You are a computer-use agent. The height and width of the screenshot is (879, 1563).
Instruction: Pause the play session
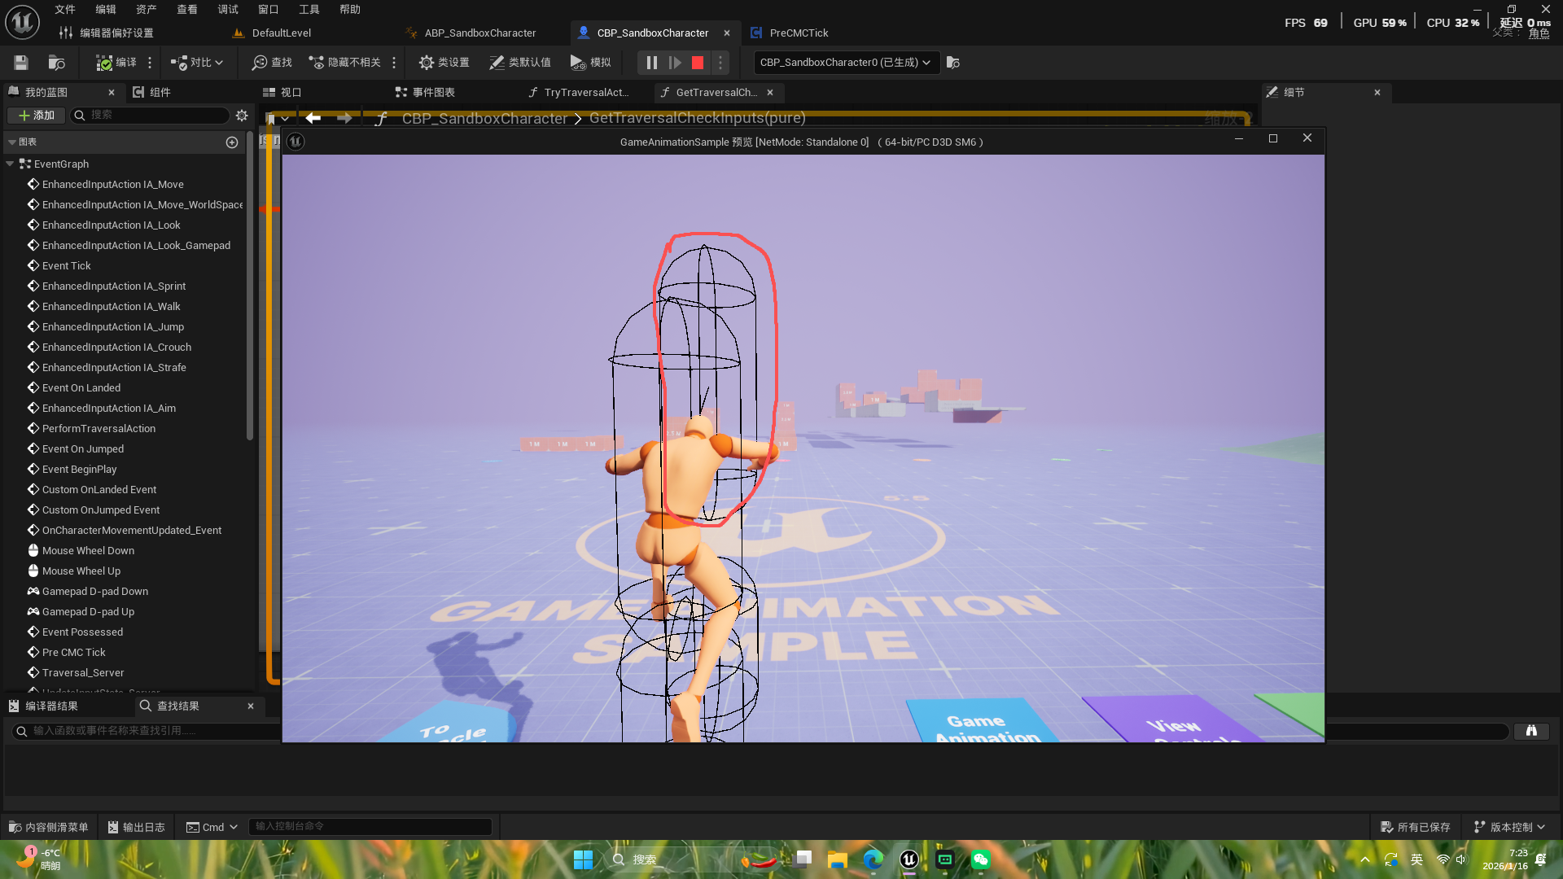tap(651, 63)
